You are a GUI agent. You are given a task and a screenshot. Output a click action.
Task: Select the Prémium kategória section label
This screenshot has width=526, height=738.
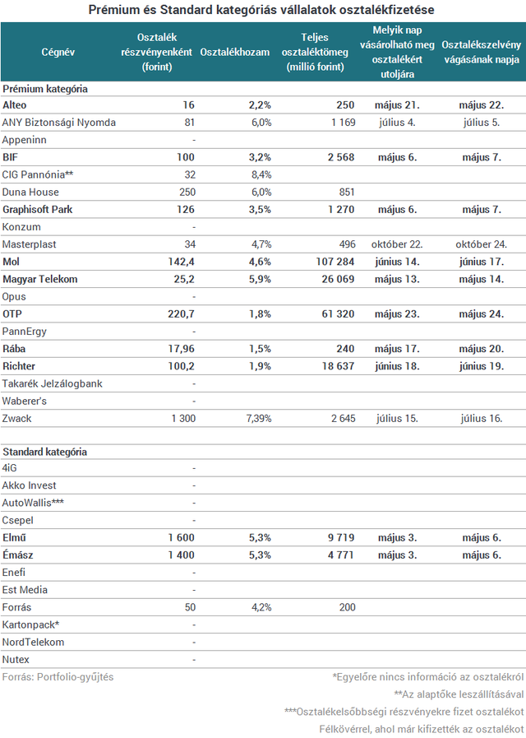point(45,89)
